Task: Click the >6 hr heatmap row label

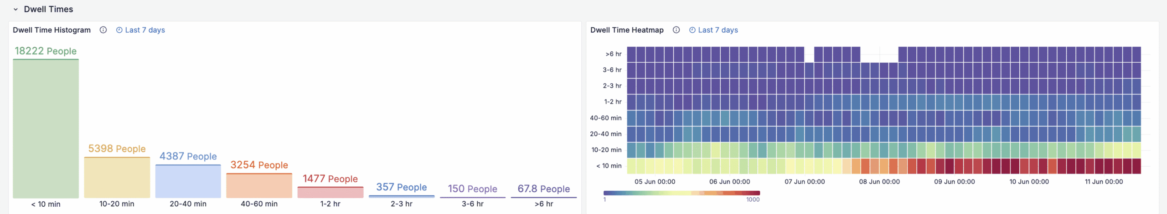Action: [613, 54]
